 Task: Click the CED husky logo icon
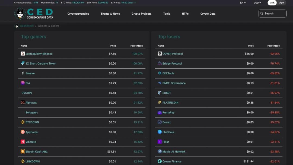tap(20, 14)
